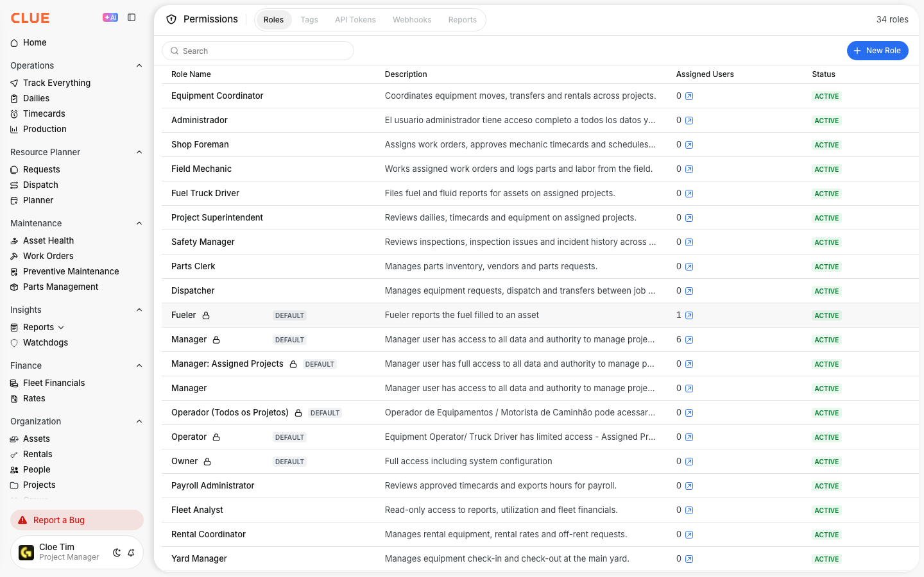Click the Parts Management box icon
Viewport: 924px width, 577px height.
tap(14, 287)
